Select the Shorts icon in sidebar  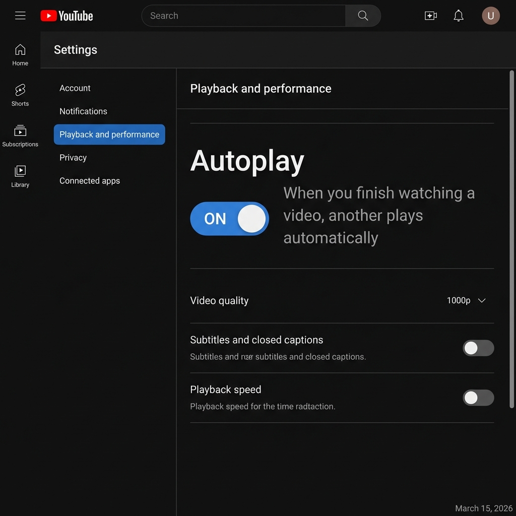click(x=20, y=95)
